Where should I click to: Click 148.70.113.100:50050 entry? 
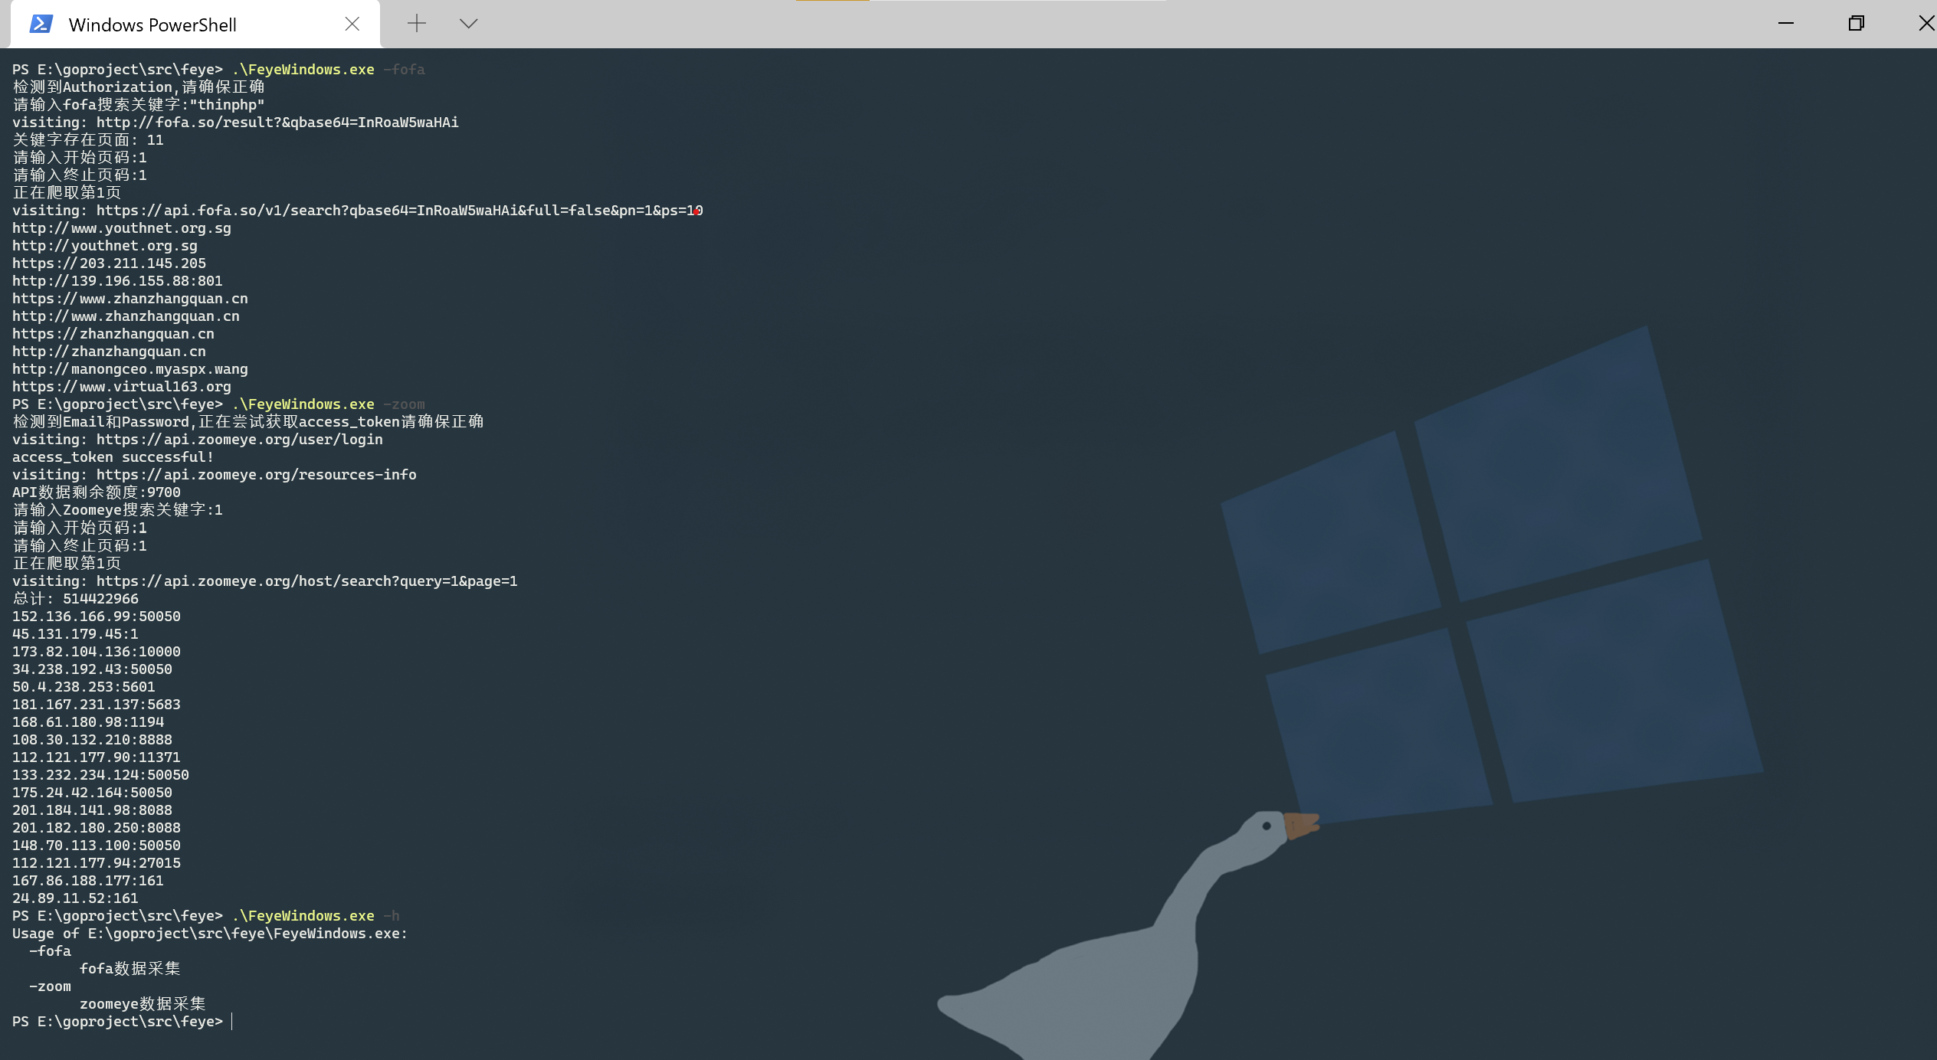(97, 846)
